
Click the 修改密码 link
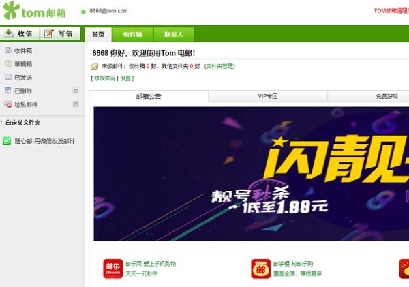pos(104,78)
